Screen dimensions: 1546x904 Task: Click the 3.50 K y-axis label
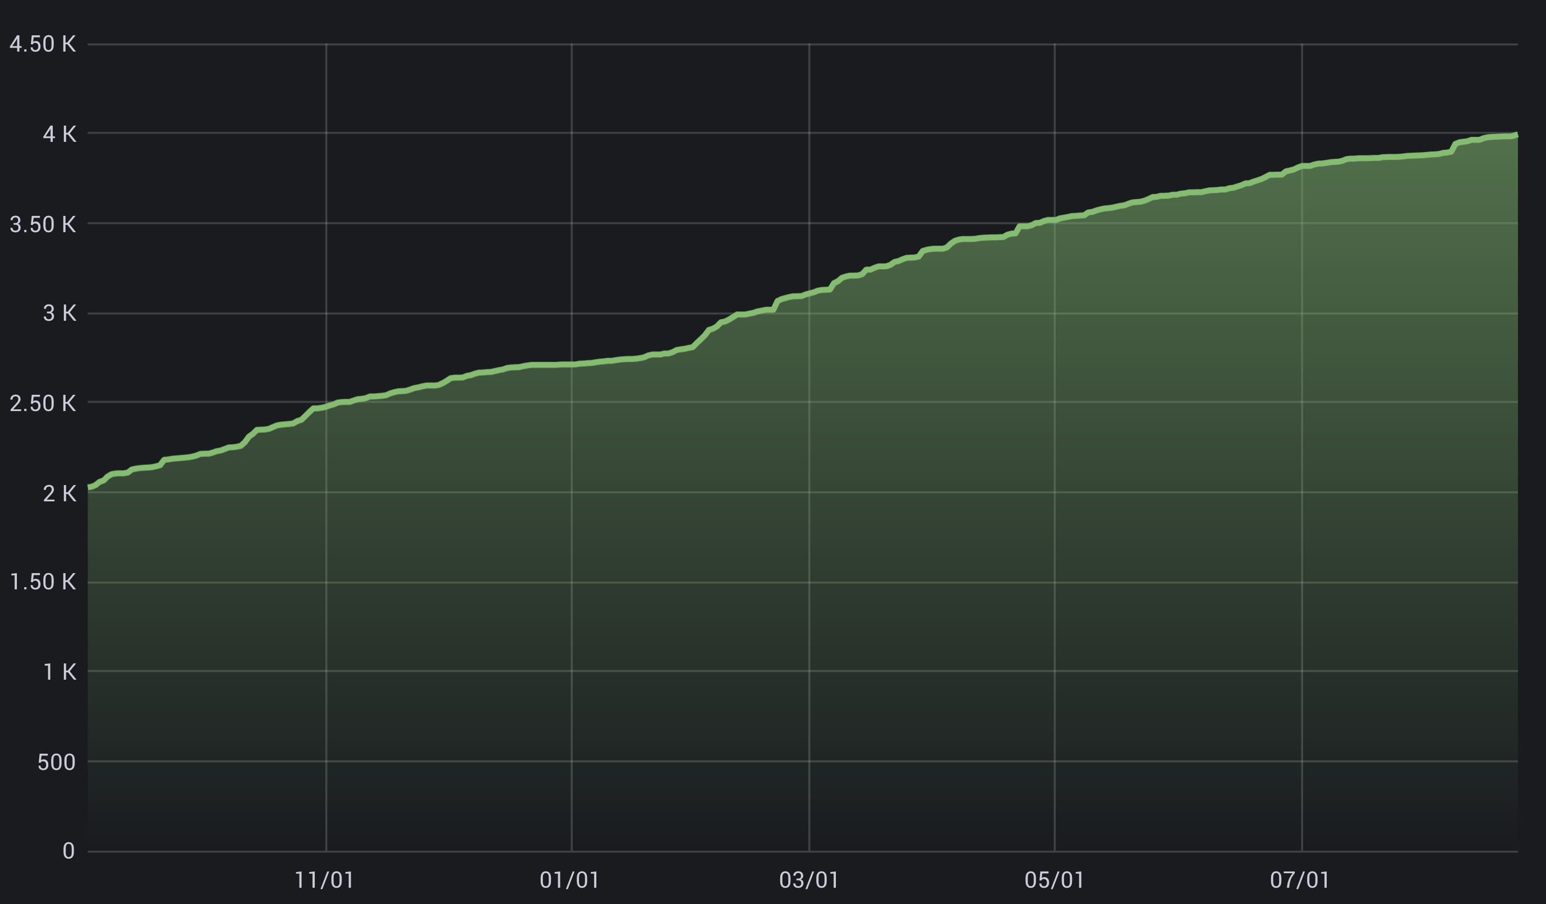43,224
